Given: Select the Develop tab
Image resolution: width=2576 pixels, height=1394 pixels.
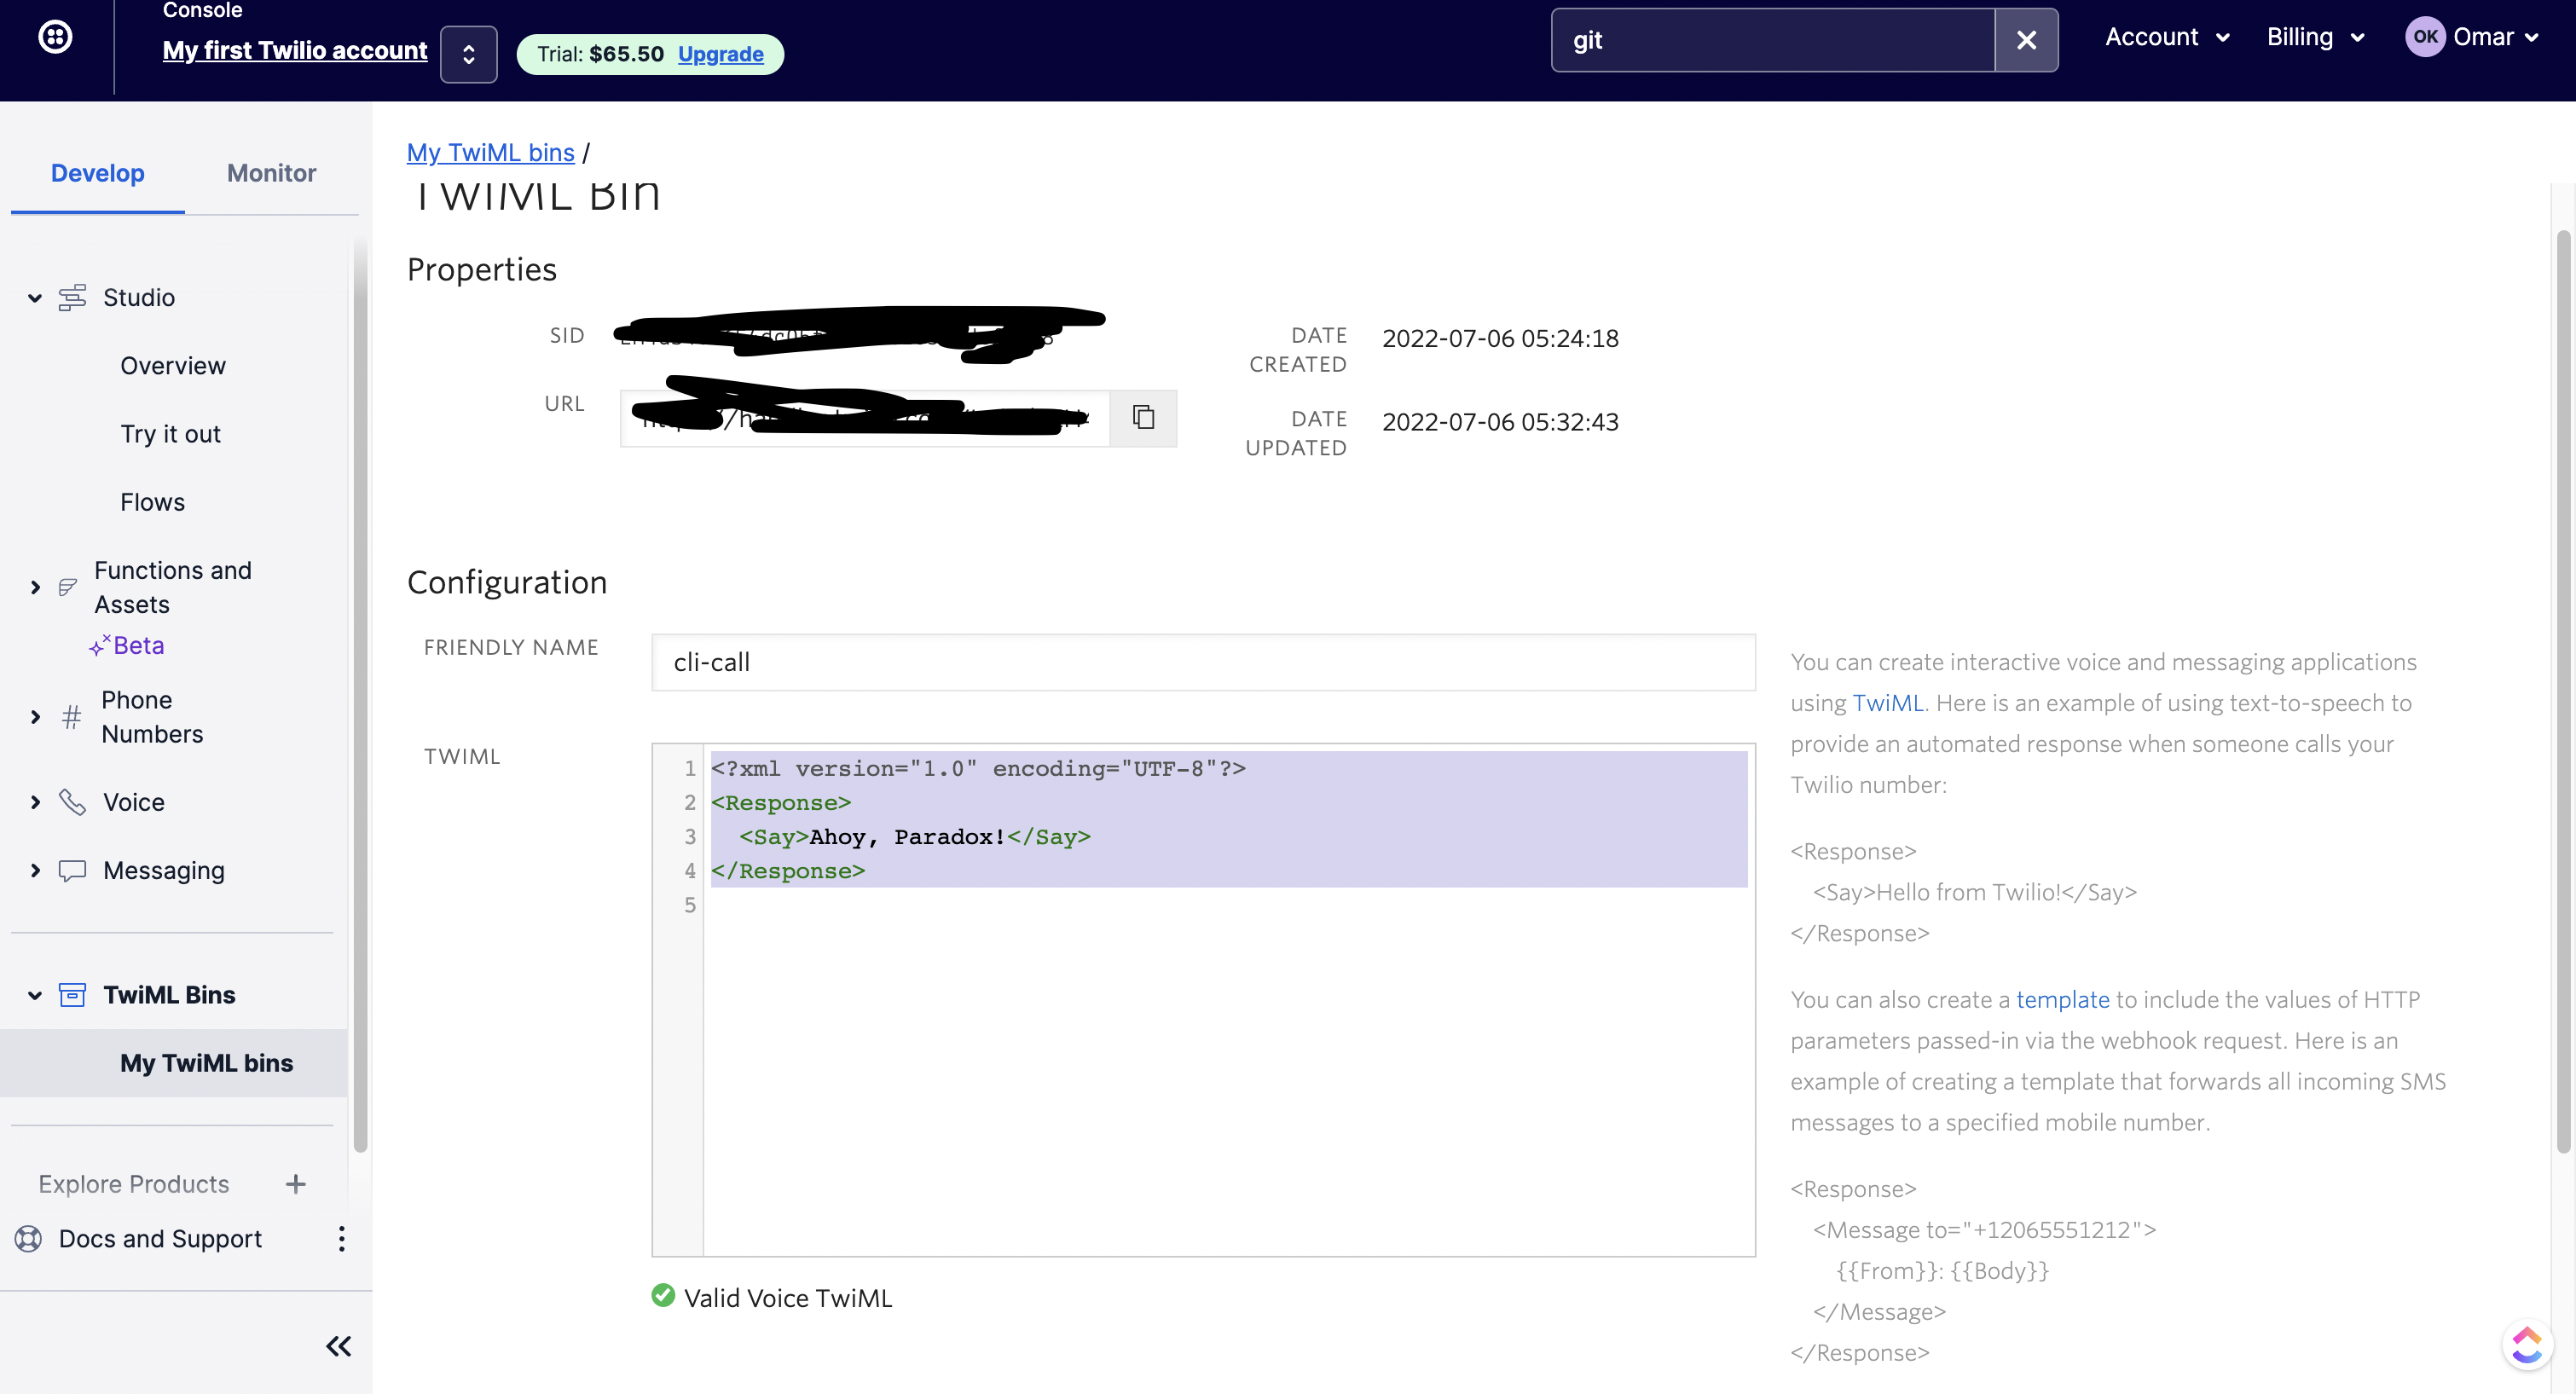Looking at the screenshot, I should [97, 173].
